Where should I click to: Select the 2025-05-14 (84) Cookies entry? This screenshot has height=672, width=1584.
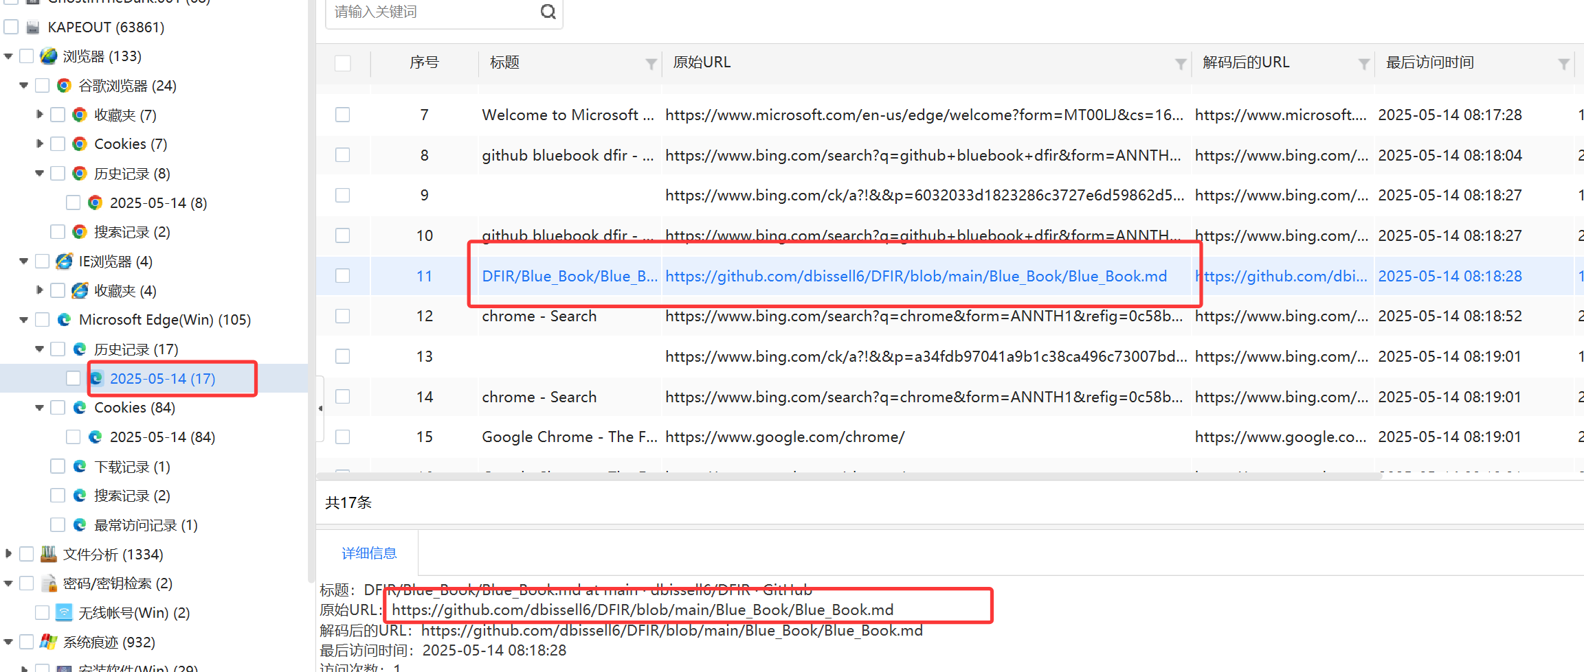[x=162, y=437]
